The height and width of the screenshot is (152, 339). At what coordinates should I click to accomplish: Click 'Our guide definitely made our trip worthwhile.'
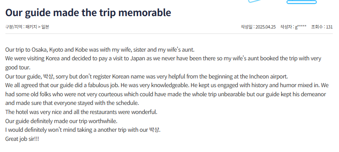(61, 121)
